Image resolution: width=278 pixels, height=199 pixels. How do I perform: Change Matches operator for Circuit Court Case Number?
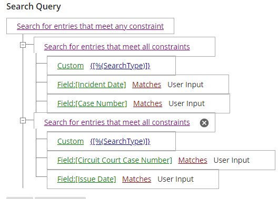click(193, 160)
